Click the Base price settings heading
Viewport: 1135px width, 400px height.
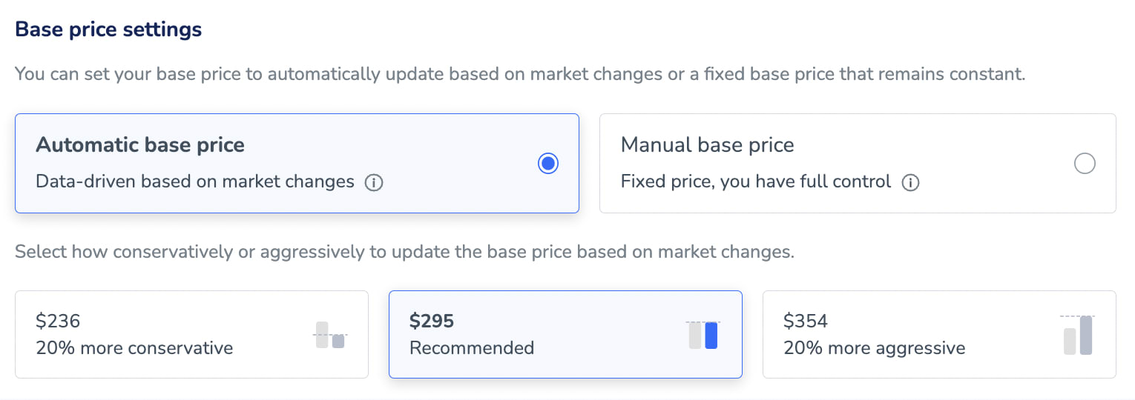click(108, 30)
